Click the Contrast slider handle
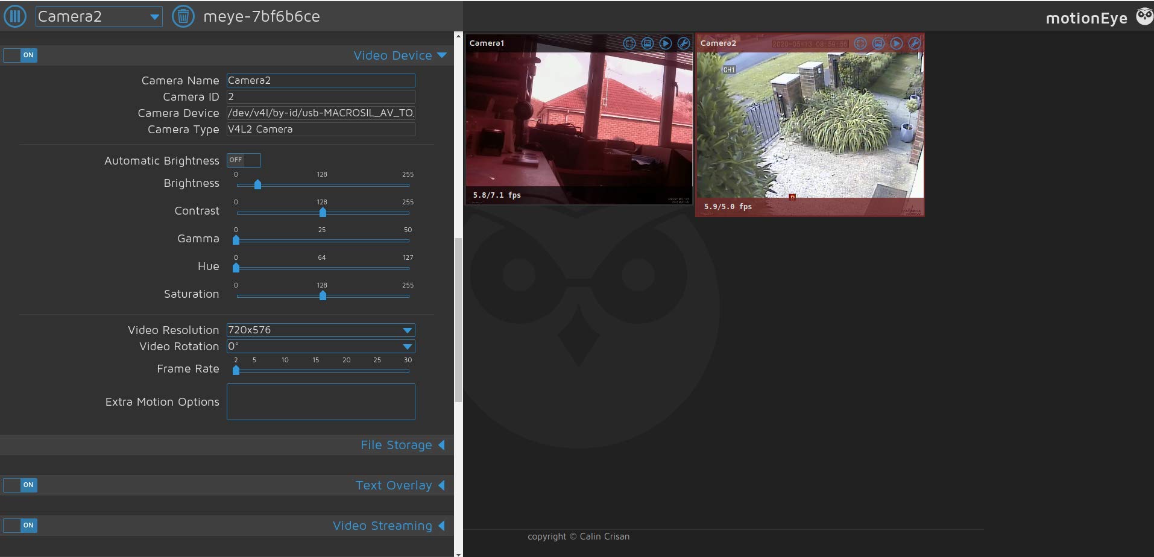Viewport: 1154px width, 557px height. [x=323, y=212]
